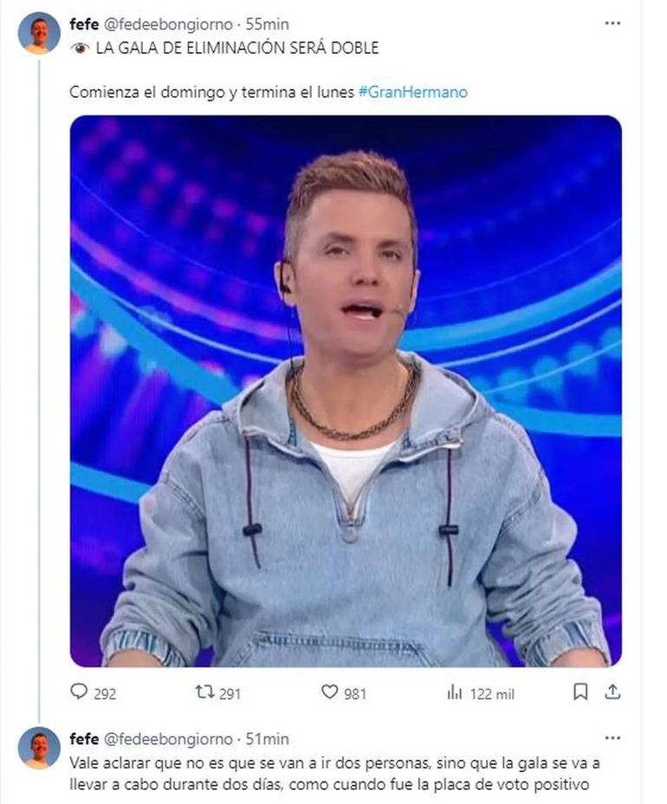Click the display name fefe on the second tweet
This screenshot has width=667, height=804.
(x=84, y=739)
